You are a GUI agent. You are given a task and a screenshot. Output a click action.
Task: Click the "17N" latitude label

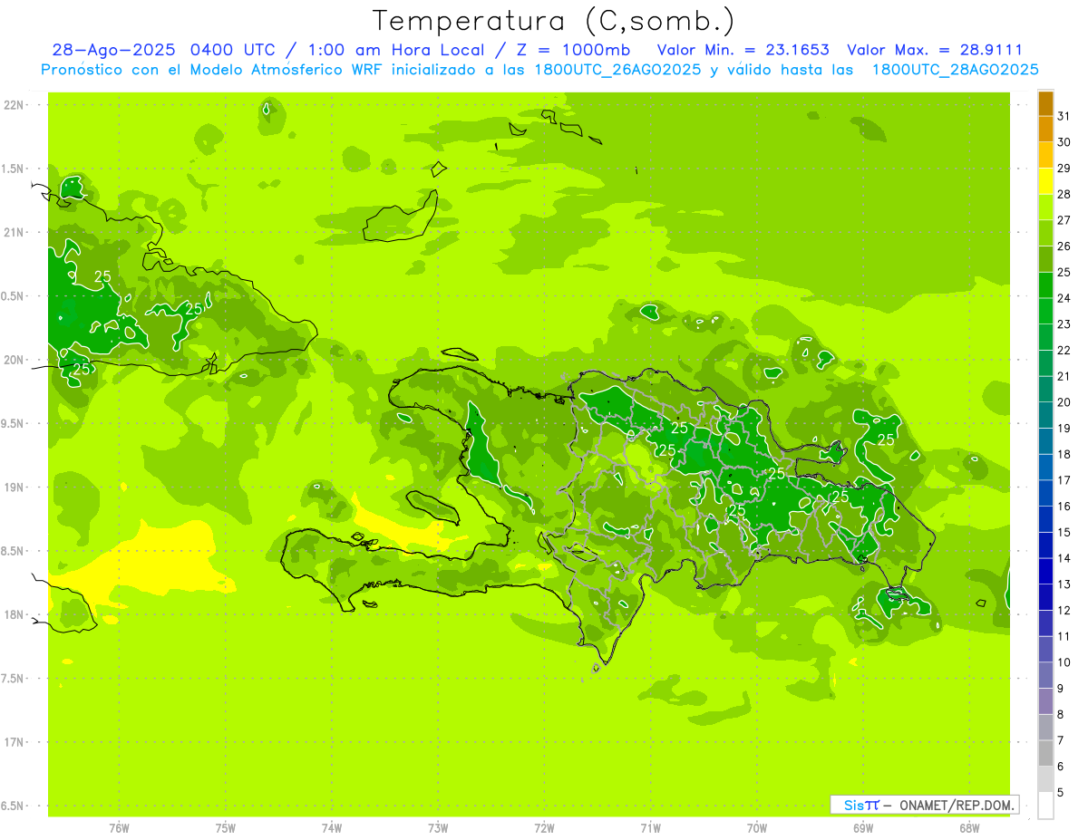(x=15, y=742)
